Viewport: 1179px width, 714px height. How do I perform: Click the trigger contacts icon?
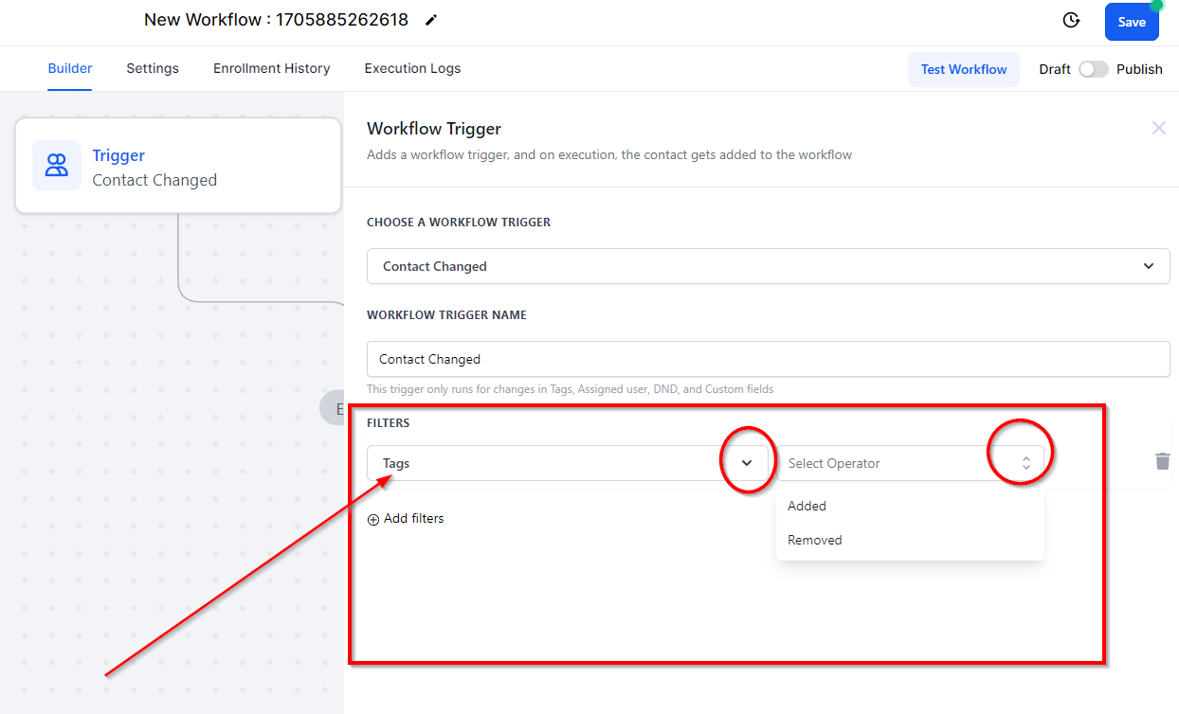tap(57, 166)
